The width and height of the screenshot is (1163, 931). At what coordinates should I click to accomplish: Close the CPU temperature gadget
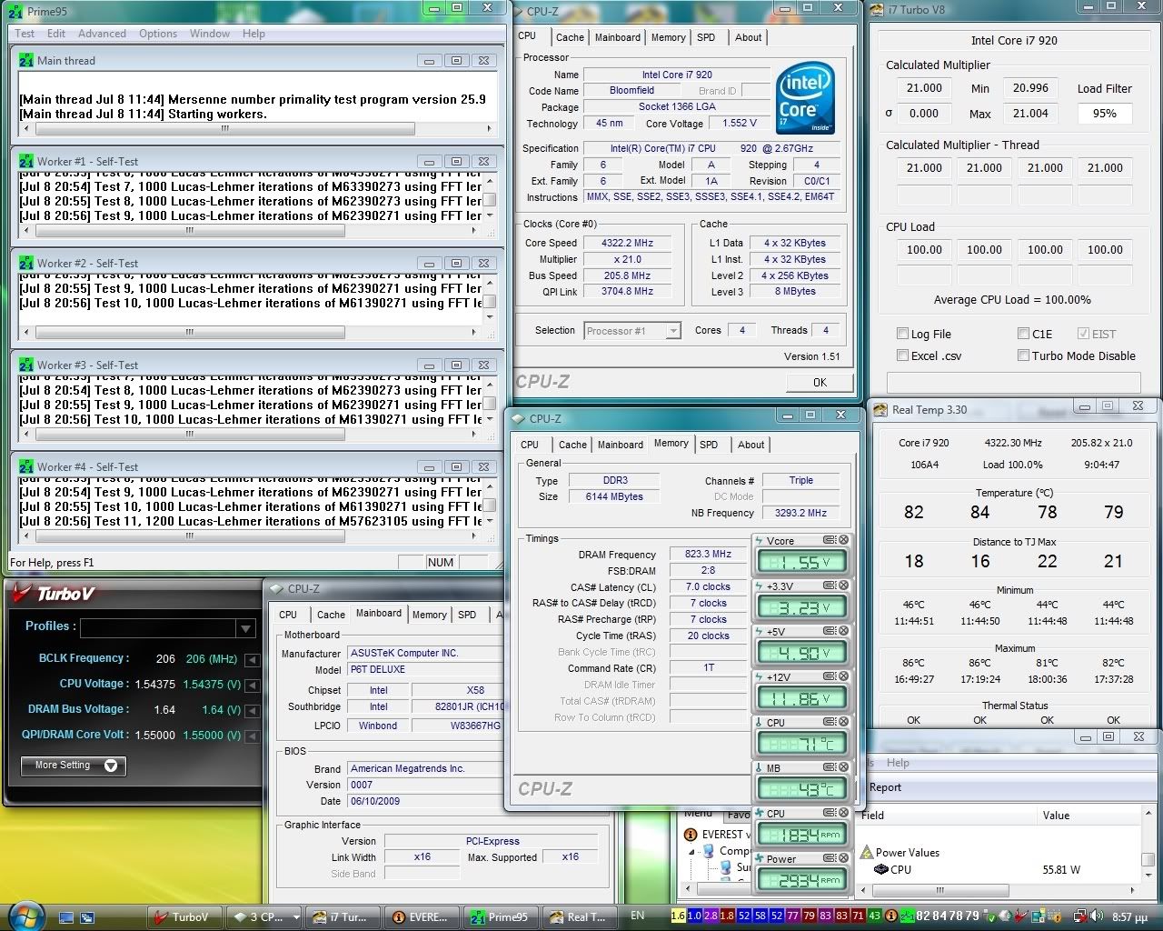click(x=843, y=722)
